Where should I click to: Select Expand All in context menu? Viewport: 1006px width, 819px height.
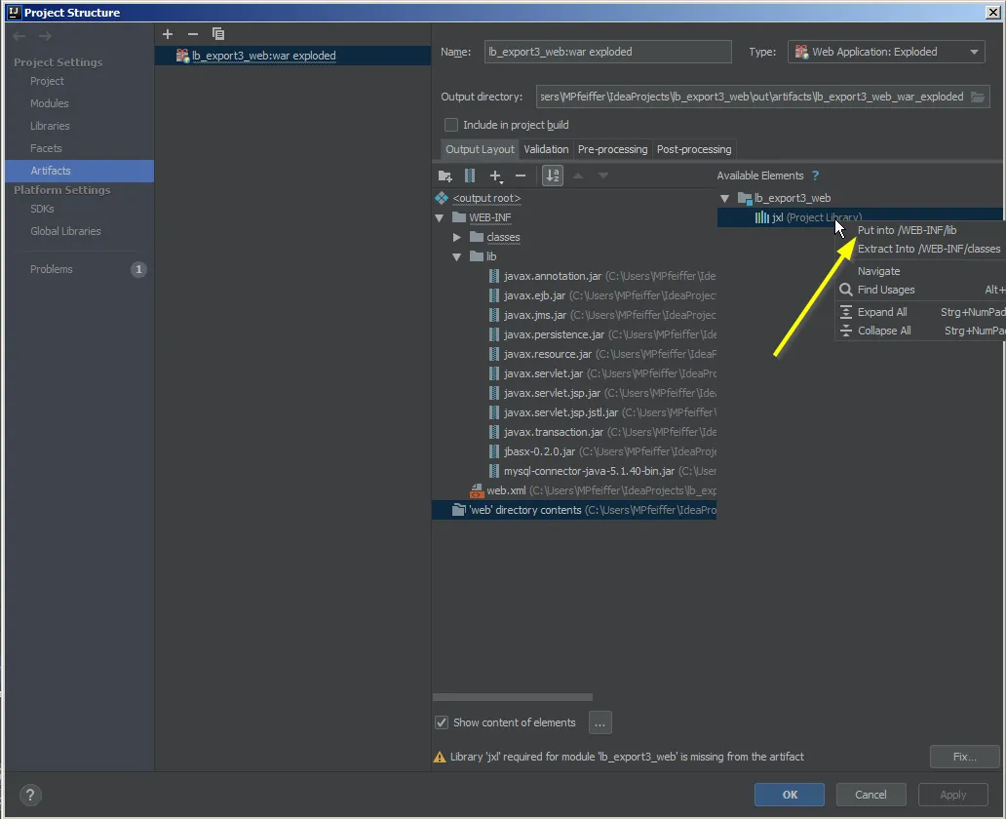pyautogui.click(x=920, y=312)
